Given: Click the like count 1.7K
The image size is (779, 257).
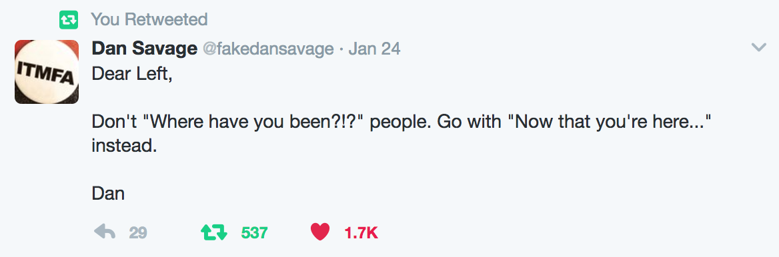Looking at the screenshot, I should point(361,232).
